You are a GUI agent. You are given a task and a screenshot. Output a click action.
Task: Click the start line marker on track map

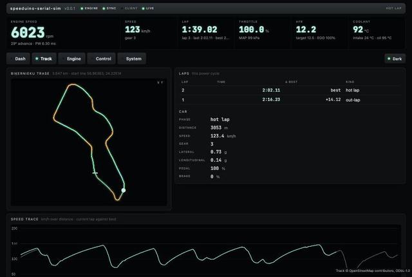(x=95, y=173)
